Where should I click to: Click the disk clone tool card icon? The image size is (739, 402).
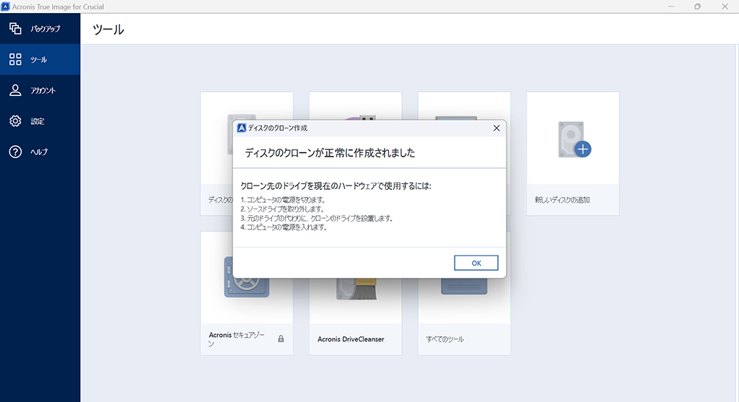(x=230, y=134)
